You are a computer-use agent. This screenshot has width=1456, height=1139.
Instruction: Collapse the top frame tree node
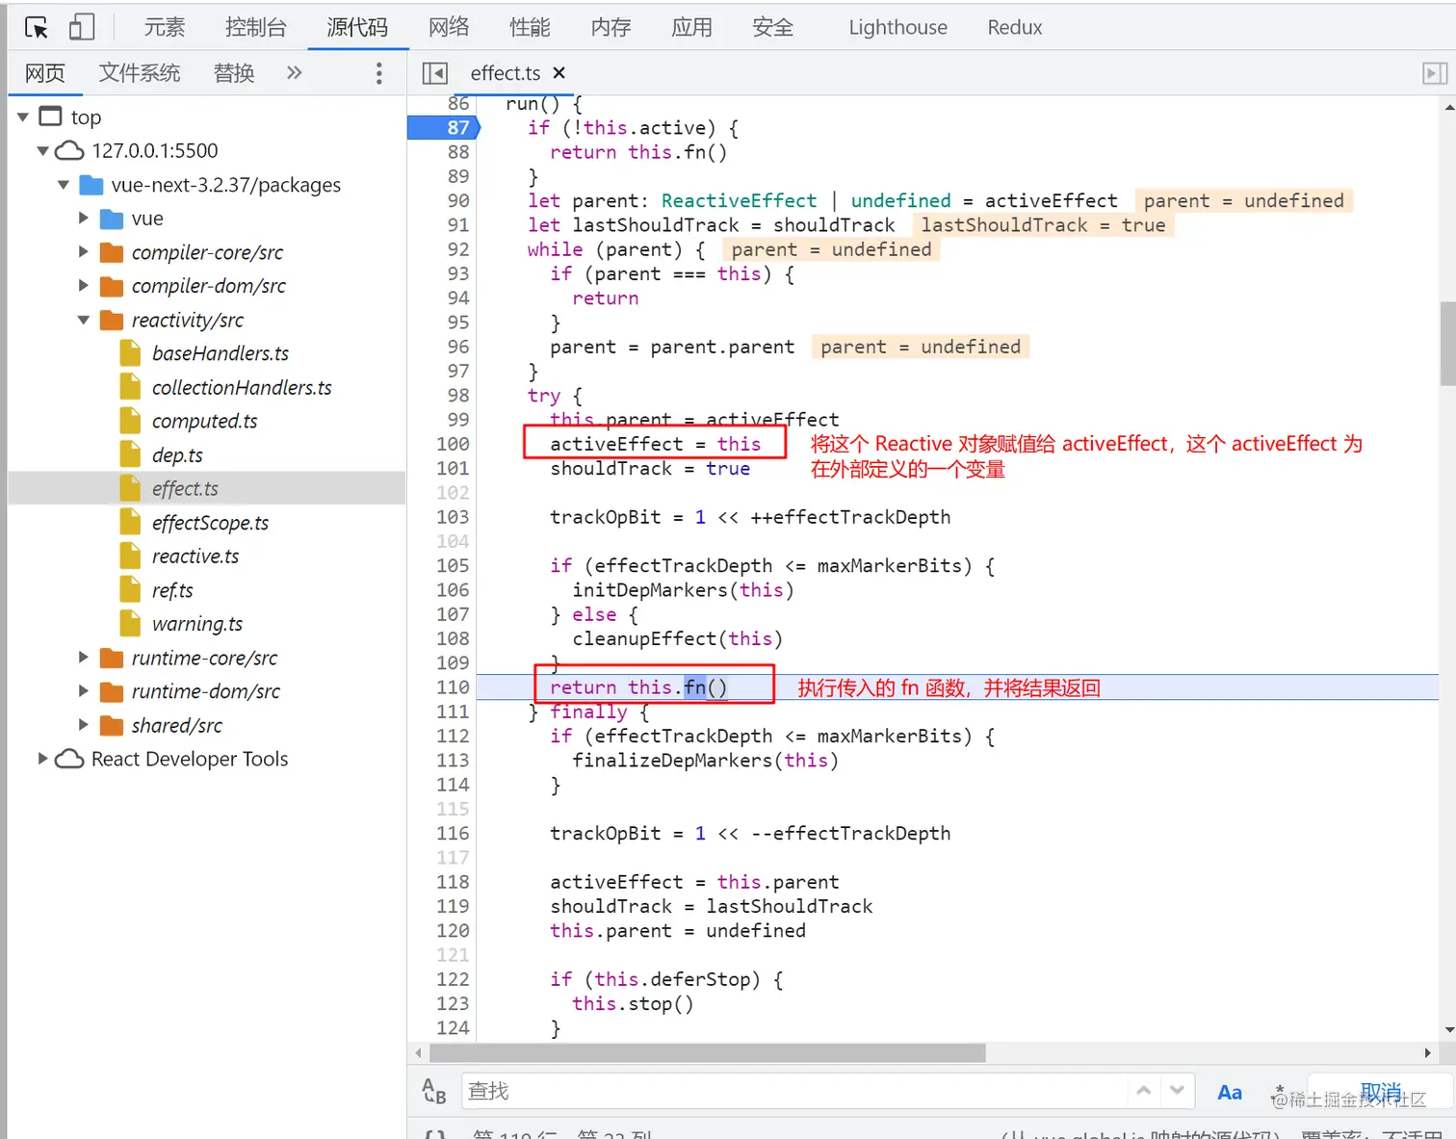(x=23, y=116)
